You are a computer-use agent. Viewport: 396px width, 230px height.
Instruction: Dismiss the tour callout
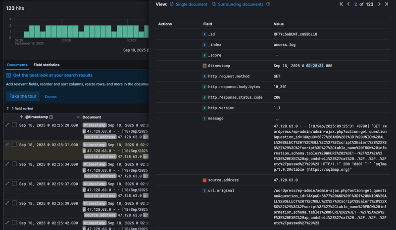point(51,96)
